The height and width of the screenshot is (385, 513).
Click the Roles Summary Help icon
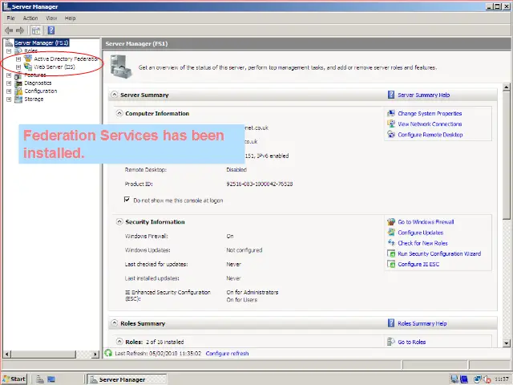point(391,323)
